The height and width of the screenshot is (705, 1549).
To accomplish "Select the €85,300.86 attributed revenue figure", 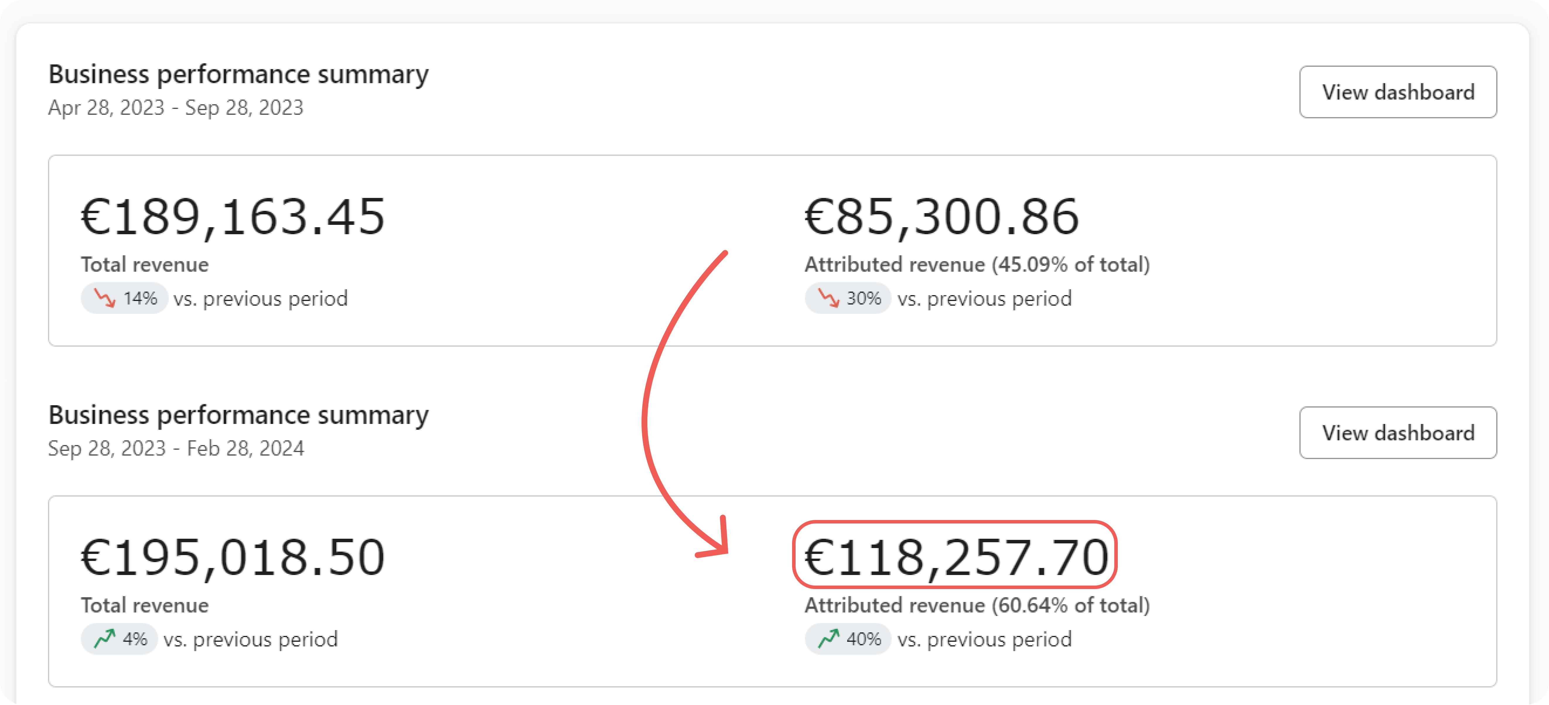I will [x=942, y=217].
